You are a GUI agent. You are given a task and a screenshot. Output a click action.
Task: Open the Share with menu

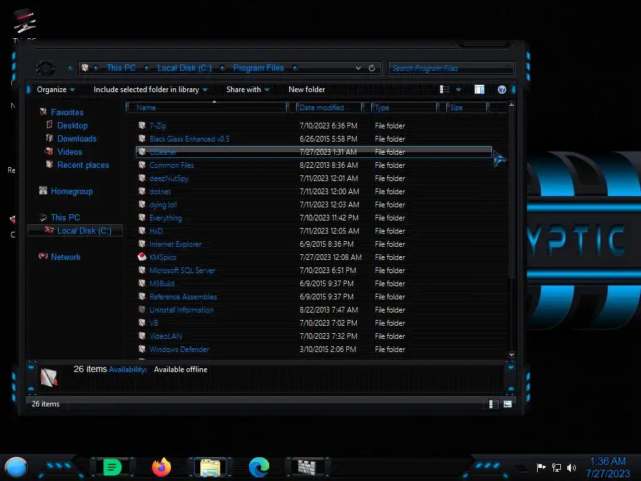point(248,90)
